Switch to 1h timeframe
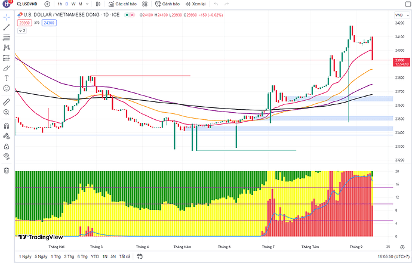This screenshot has width=412, height=263. click(x=60, y=4)
